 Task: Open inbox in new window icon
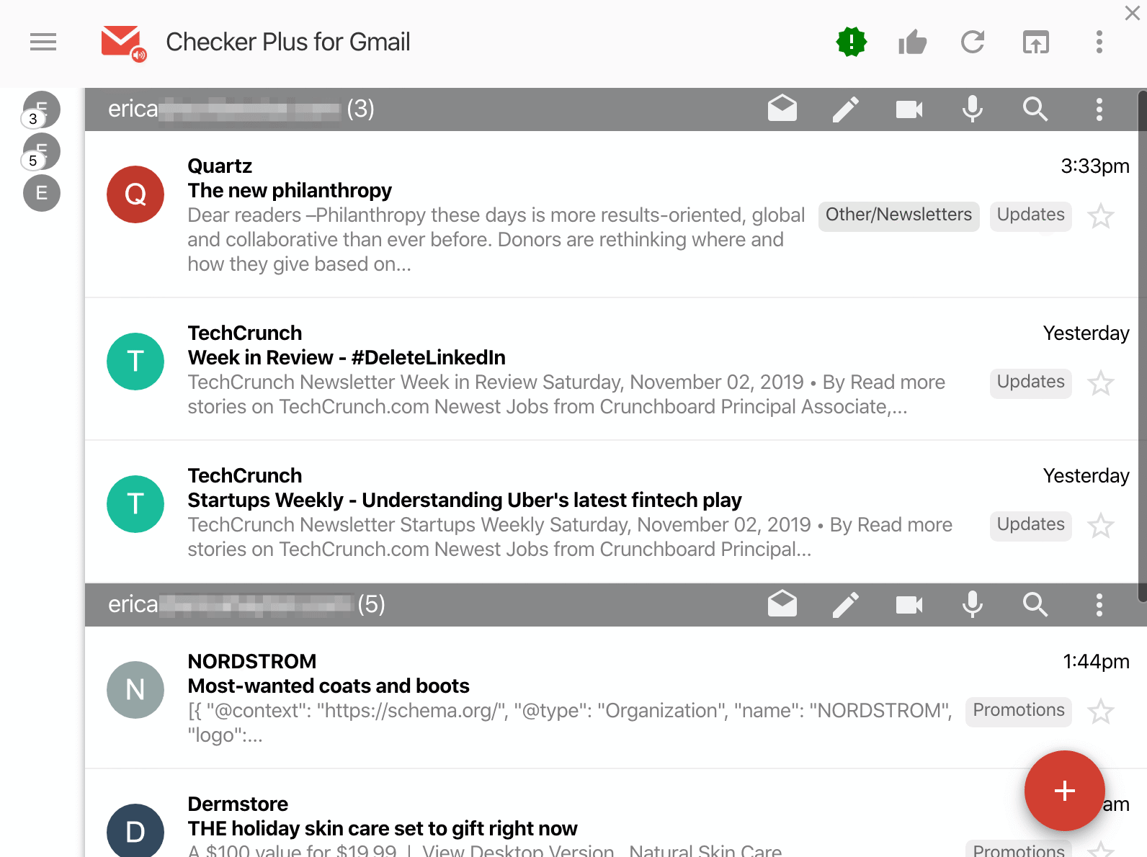(1036, 42)
